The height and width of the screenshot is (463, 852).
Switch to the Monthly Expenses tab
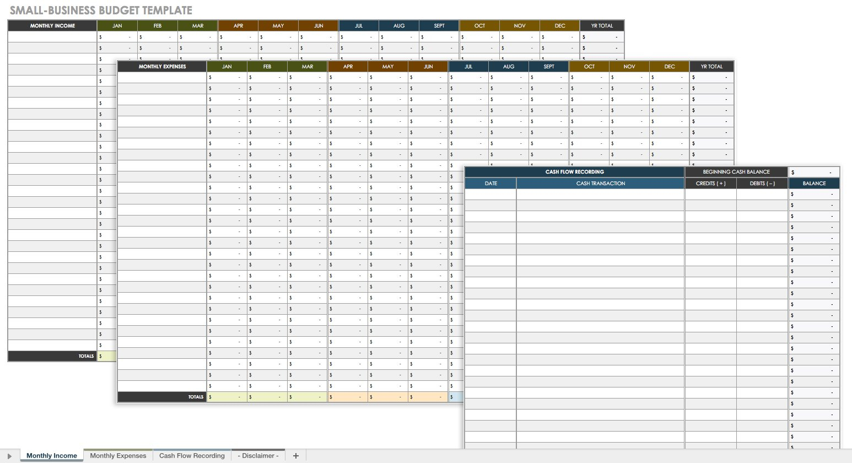coord(117,455)
